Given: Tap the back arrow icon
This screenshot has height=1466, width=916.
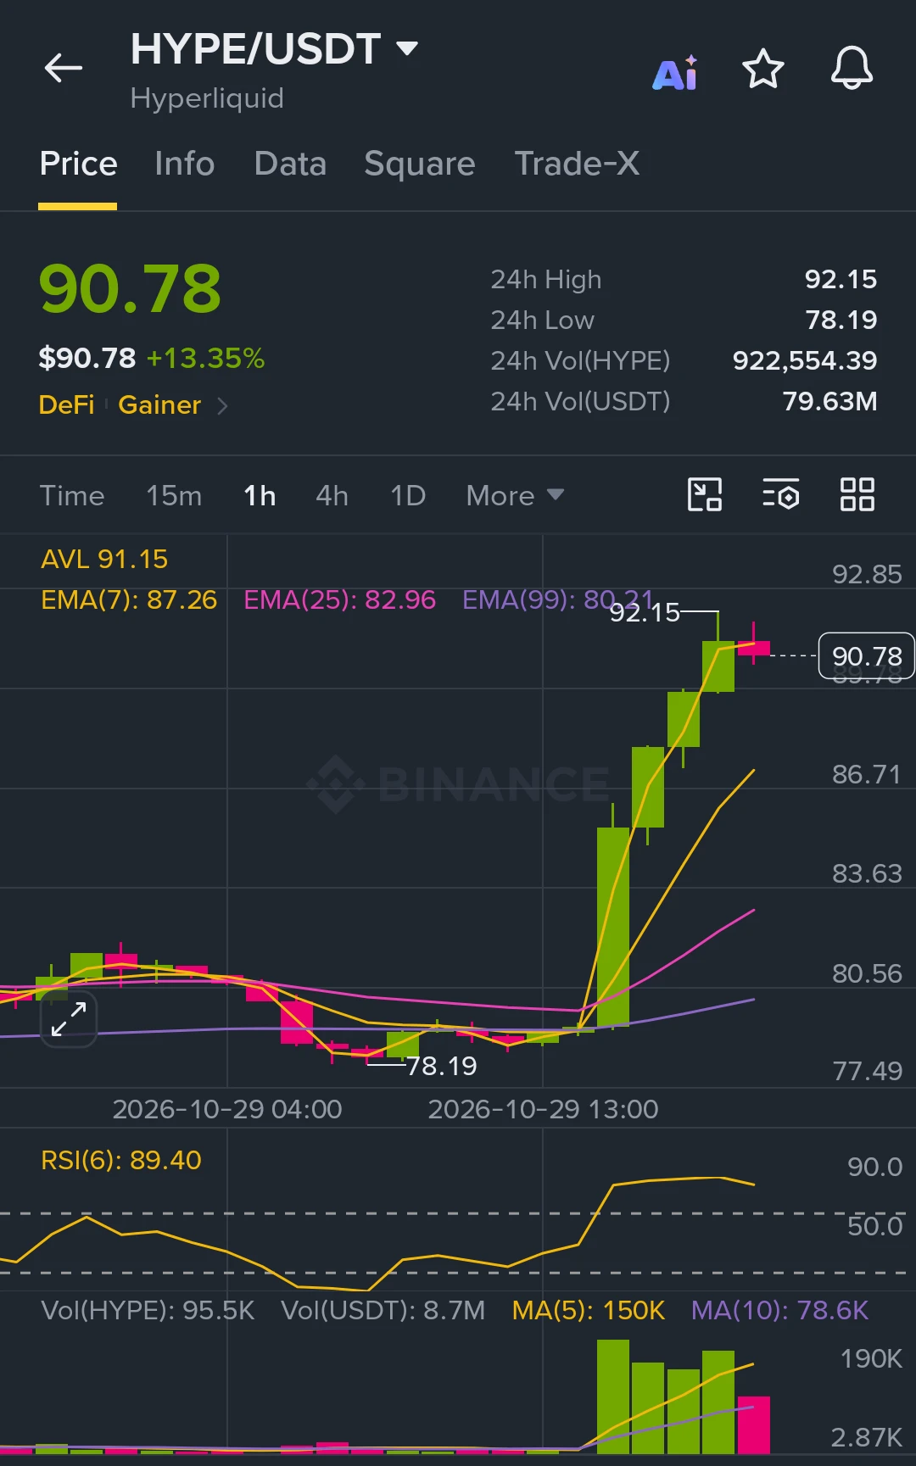Looking at the screenshot, I should tap(64, 68).
